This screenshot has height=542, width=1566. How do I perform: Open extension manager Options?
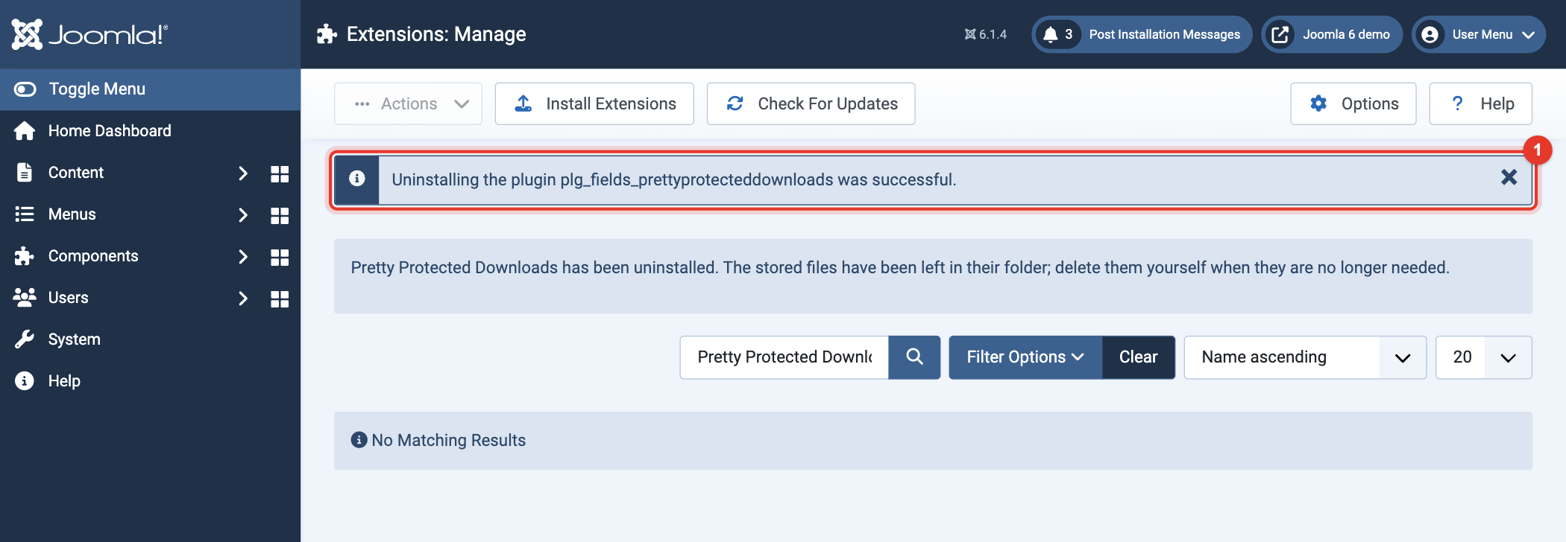pyautogui.click(x=1353, y=103)
